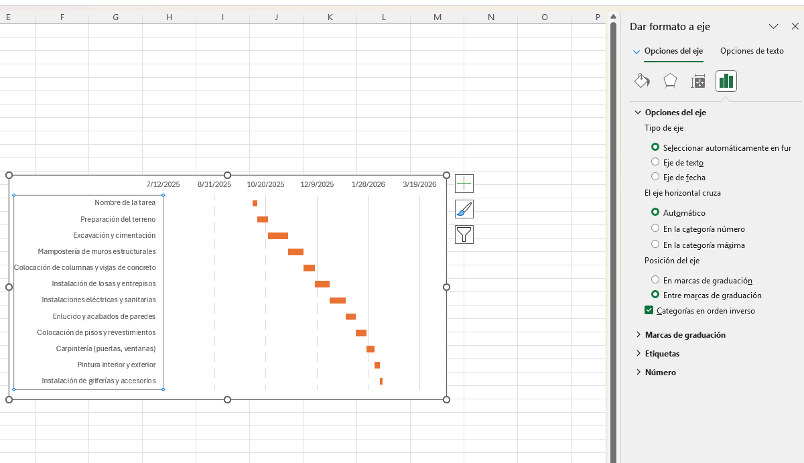Expand the Marcas de graduación section

click(x=685, y=334)
